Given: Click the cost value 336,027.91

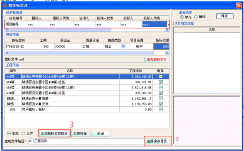Looking at the screenshot, I should [143, 82].
